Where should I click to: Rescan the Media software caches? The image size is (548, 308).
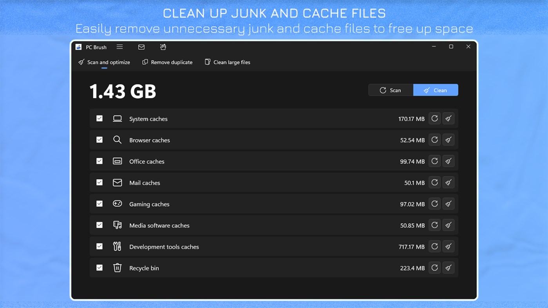434,225
